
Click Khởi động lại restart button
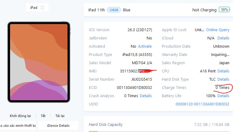(20, 116)
